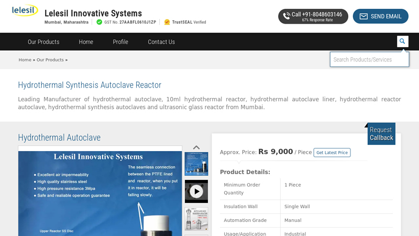Click TrustSEAL Verified text

[x=189, y=22]
